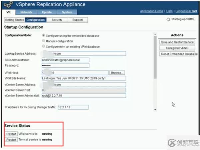Open the Getting Started sub-tab
This screenshot has width=200, height=150.
(x=15, y=20)
